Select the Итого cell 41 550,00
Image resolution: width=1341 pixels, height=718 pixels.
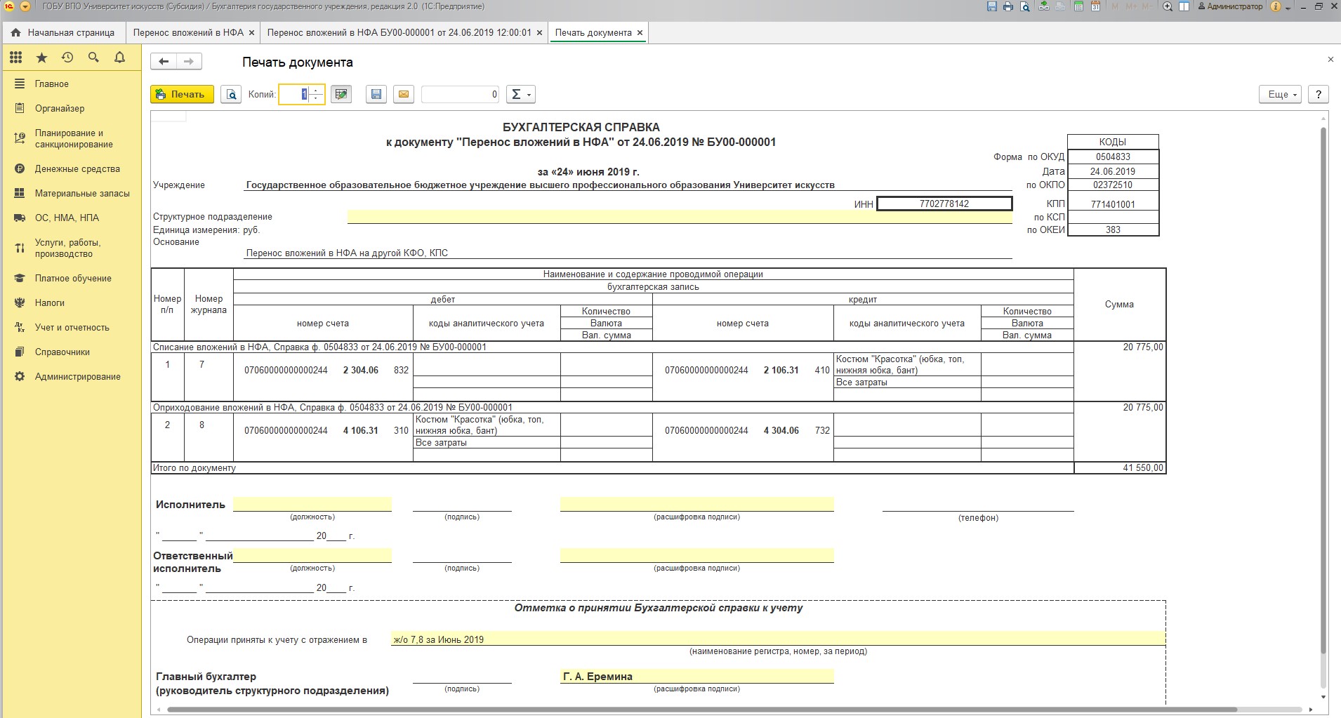tap(1120, 467)
